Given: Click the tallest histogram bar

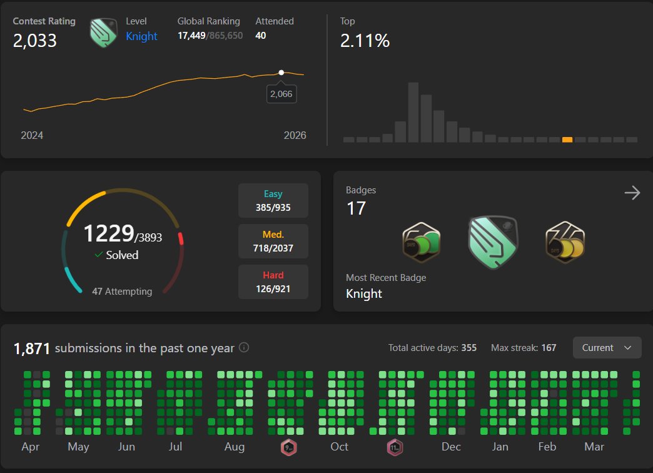Looking at the screenshot, I should pyautogui.click(x=413, y=113).
